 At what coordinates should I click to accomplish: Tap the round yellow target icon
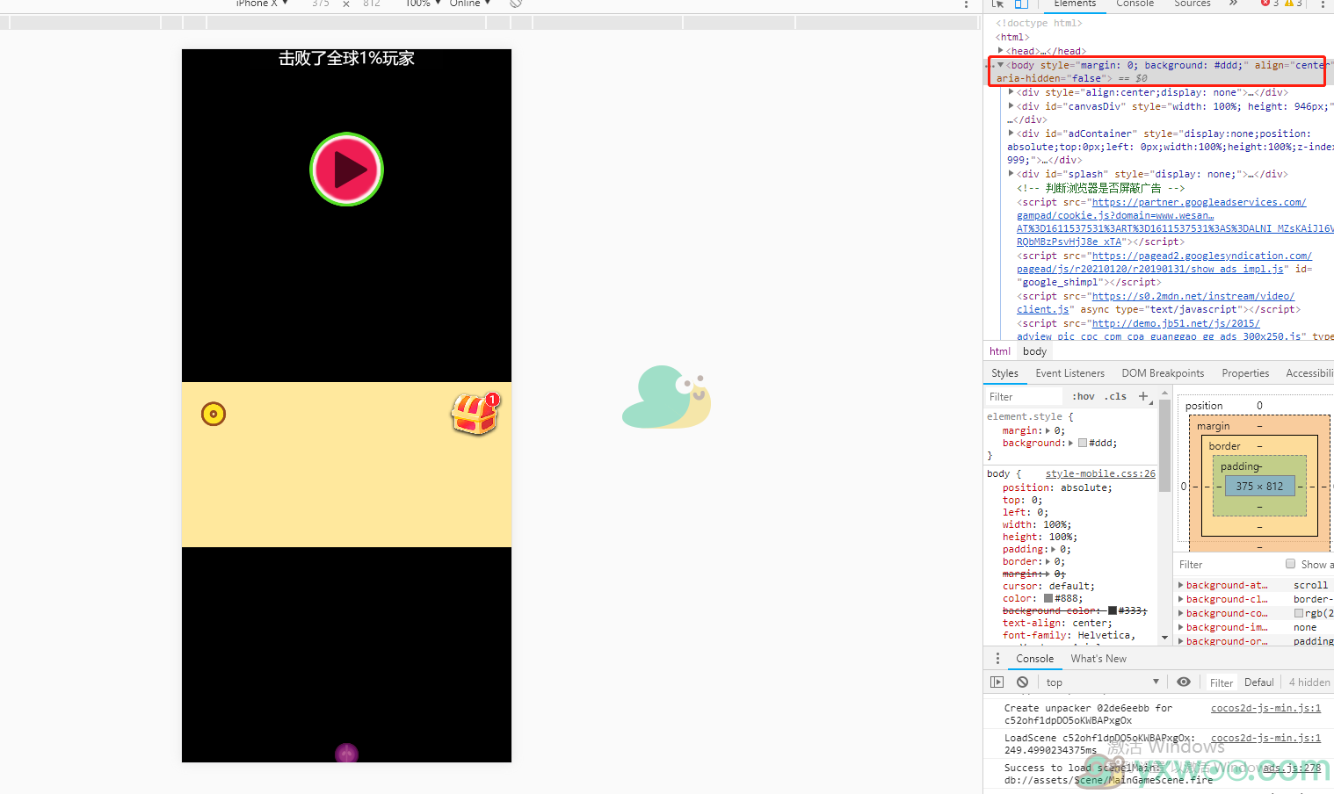214,414
